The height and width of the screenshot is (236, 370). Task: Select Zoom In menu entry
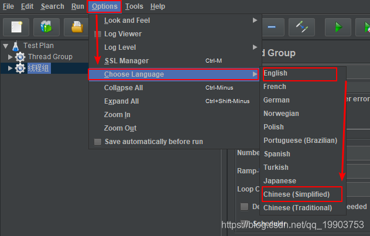174,115
